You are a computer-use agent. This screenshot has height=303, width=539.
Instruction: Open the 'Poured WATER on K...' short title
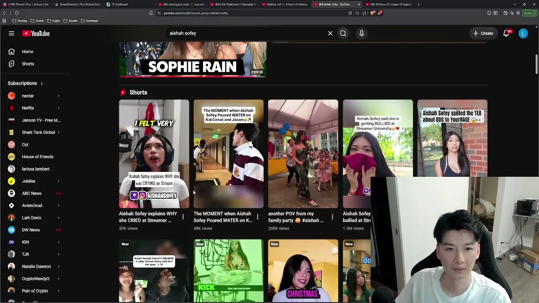pos(223,217)
